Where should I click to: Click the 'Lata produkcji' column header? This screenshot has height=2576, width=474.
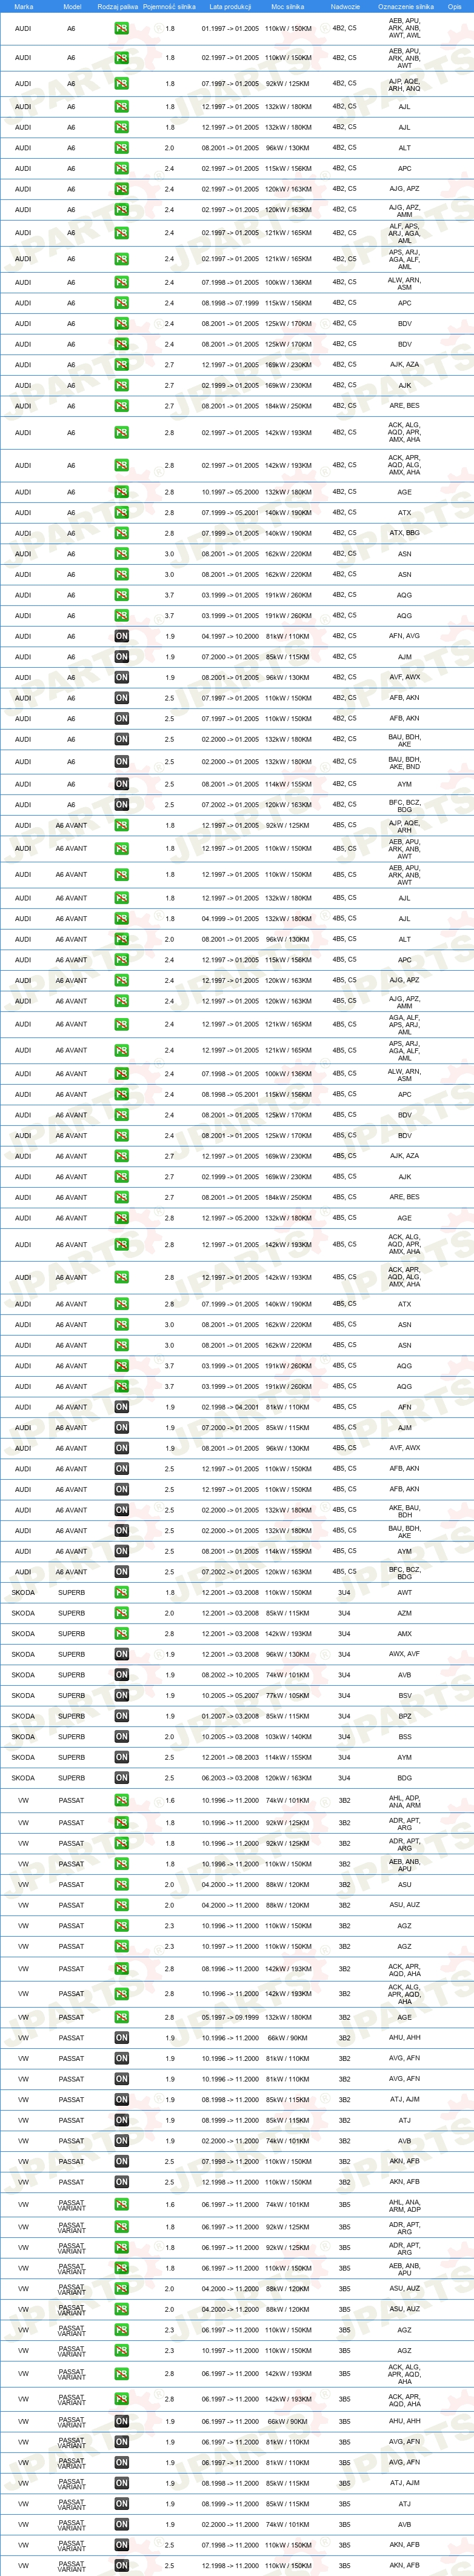tap(230, 6)
